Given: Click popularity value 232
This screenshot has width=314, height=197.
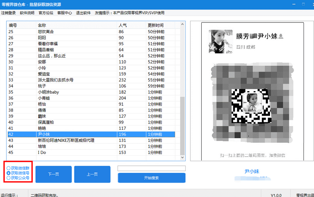Looking at the screenshot, I should [x=122, y=80].
